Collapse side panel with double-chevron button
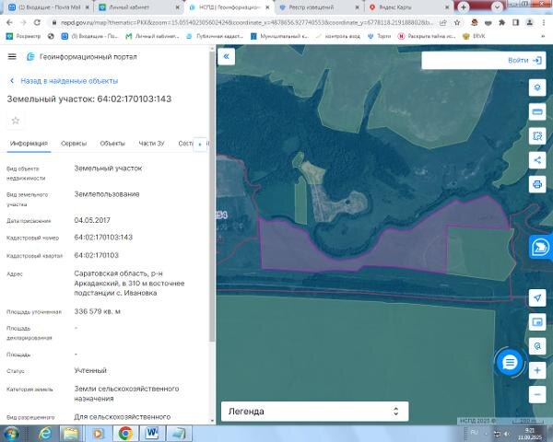Screen dimensions: 553x442 click(227, 56)
